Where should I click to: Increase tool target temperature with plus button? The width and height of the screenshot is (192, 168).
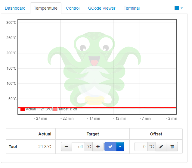98,147
